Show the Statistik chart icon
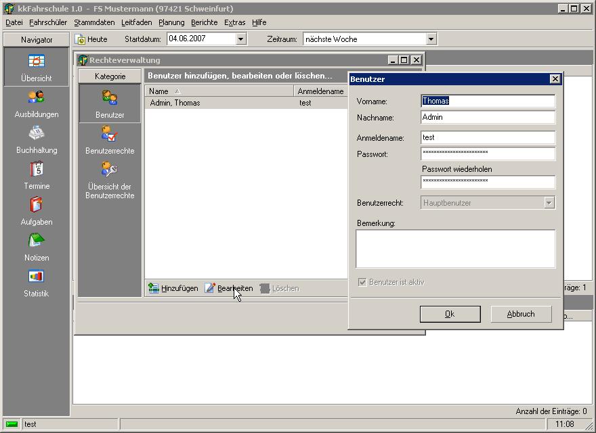 [x=36, y=277]
